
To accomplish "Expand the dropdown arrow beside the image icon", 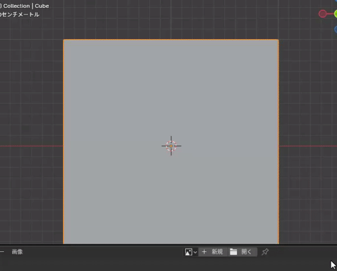I will click(x=195, y=253).
